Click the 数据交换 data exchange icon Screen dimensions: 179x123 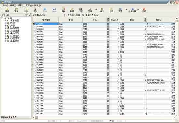coord(132,10)
